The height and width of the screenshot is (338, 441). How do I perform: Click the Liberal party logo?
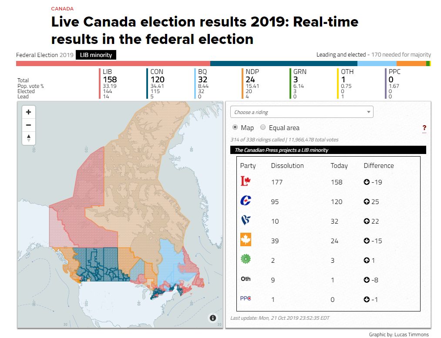[246, 181]
